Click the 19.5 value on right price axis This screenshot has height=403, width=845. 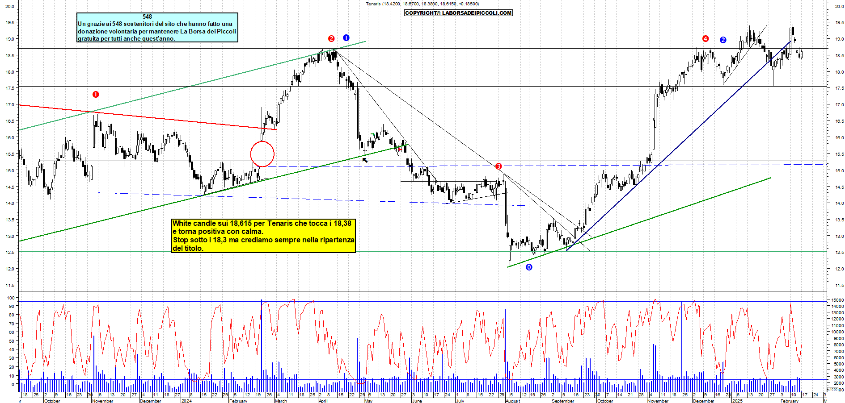[839, 22]
